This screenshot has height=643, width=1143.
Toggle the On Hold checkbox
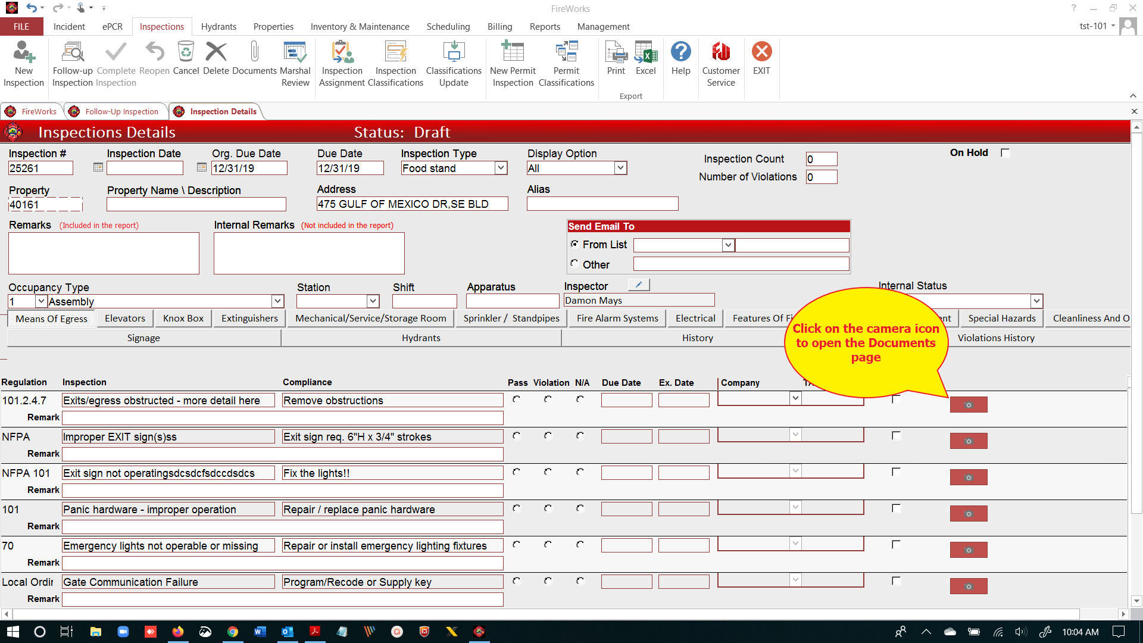pos(1005,153)
